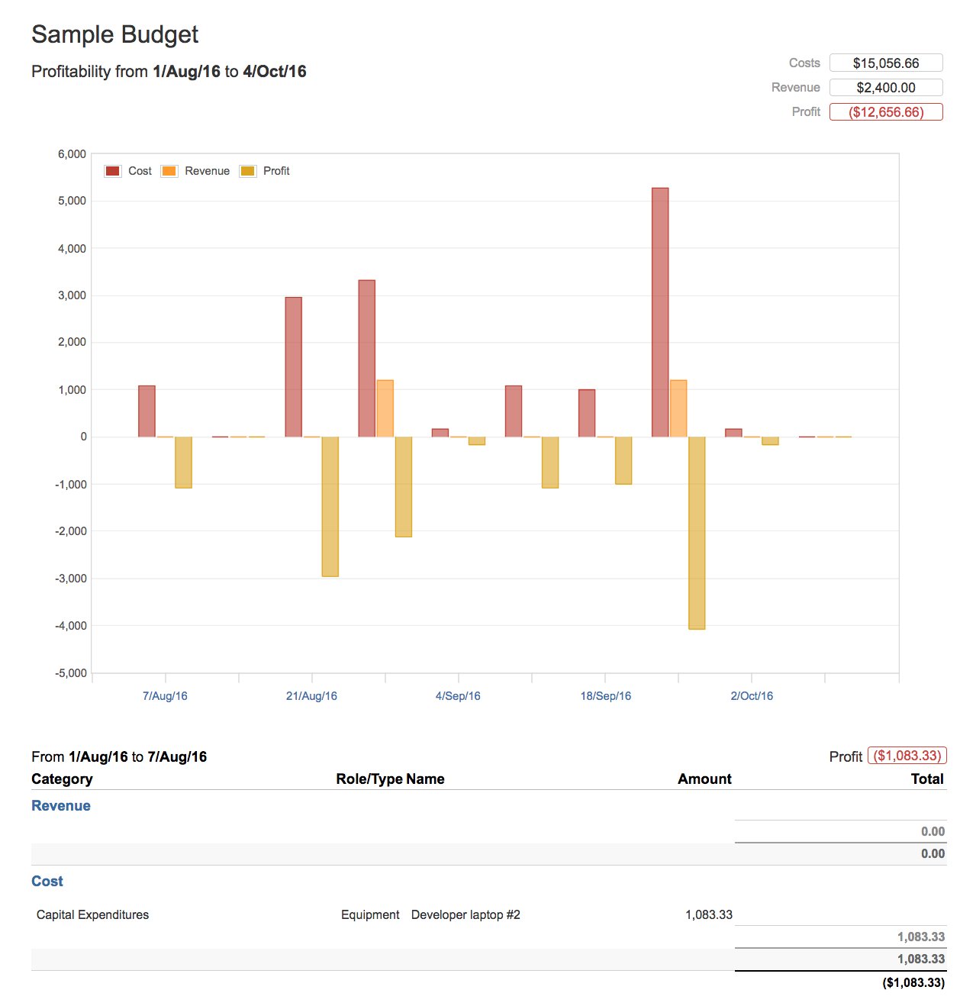Click the 18/Sep/16 axis date link
Screen dimensions: 960x1006
pos(606,696)
